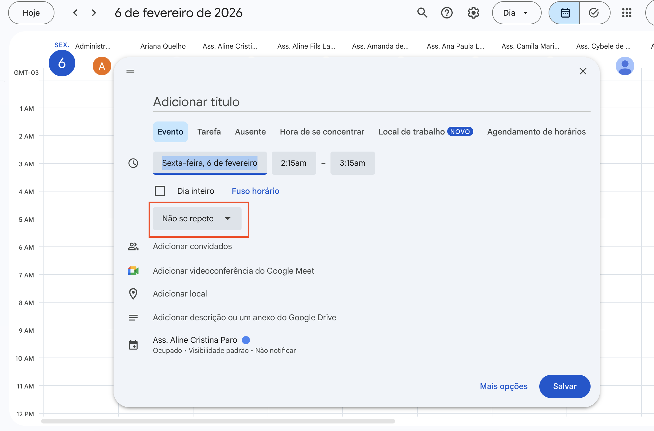Screen dimensions: 654x431
Task: Open the 2:15am start time dropdown
Action: (294, 163)
